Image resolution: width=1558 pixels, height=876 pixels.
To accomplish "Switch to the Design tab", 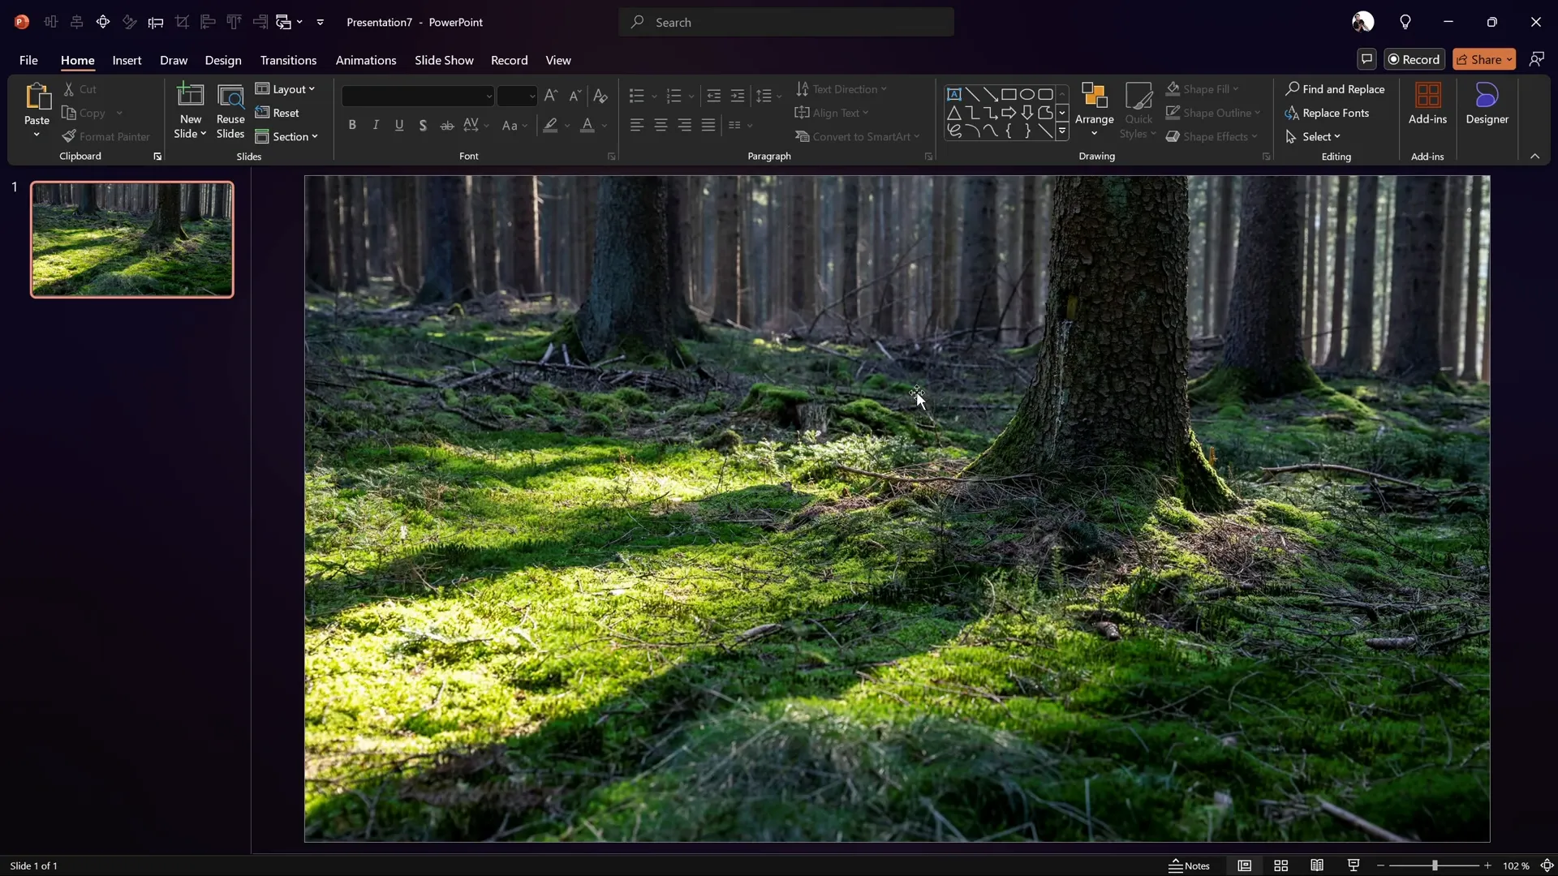I will [x=223, y=60].
